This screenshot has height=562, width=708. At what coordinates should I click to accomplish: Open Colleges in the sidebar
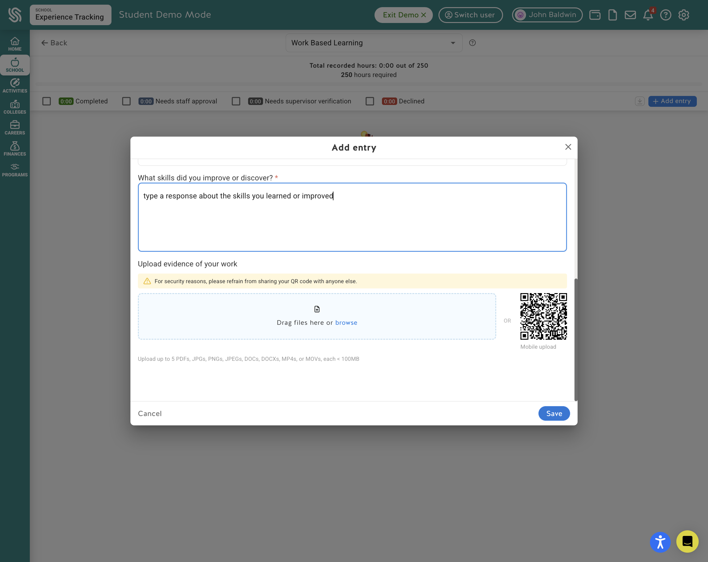(x=15, y=107)
